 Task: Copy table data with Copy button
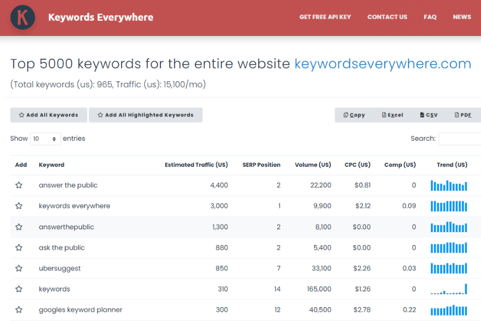(x=354, y=115)
